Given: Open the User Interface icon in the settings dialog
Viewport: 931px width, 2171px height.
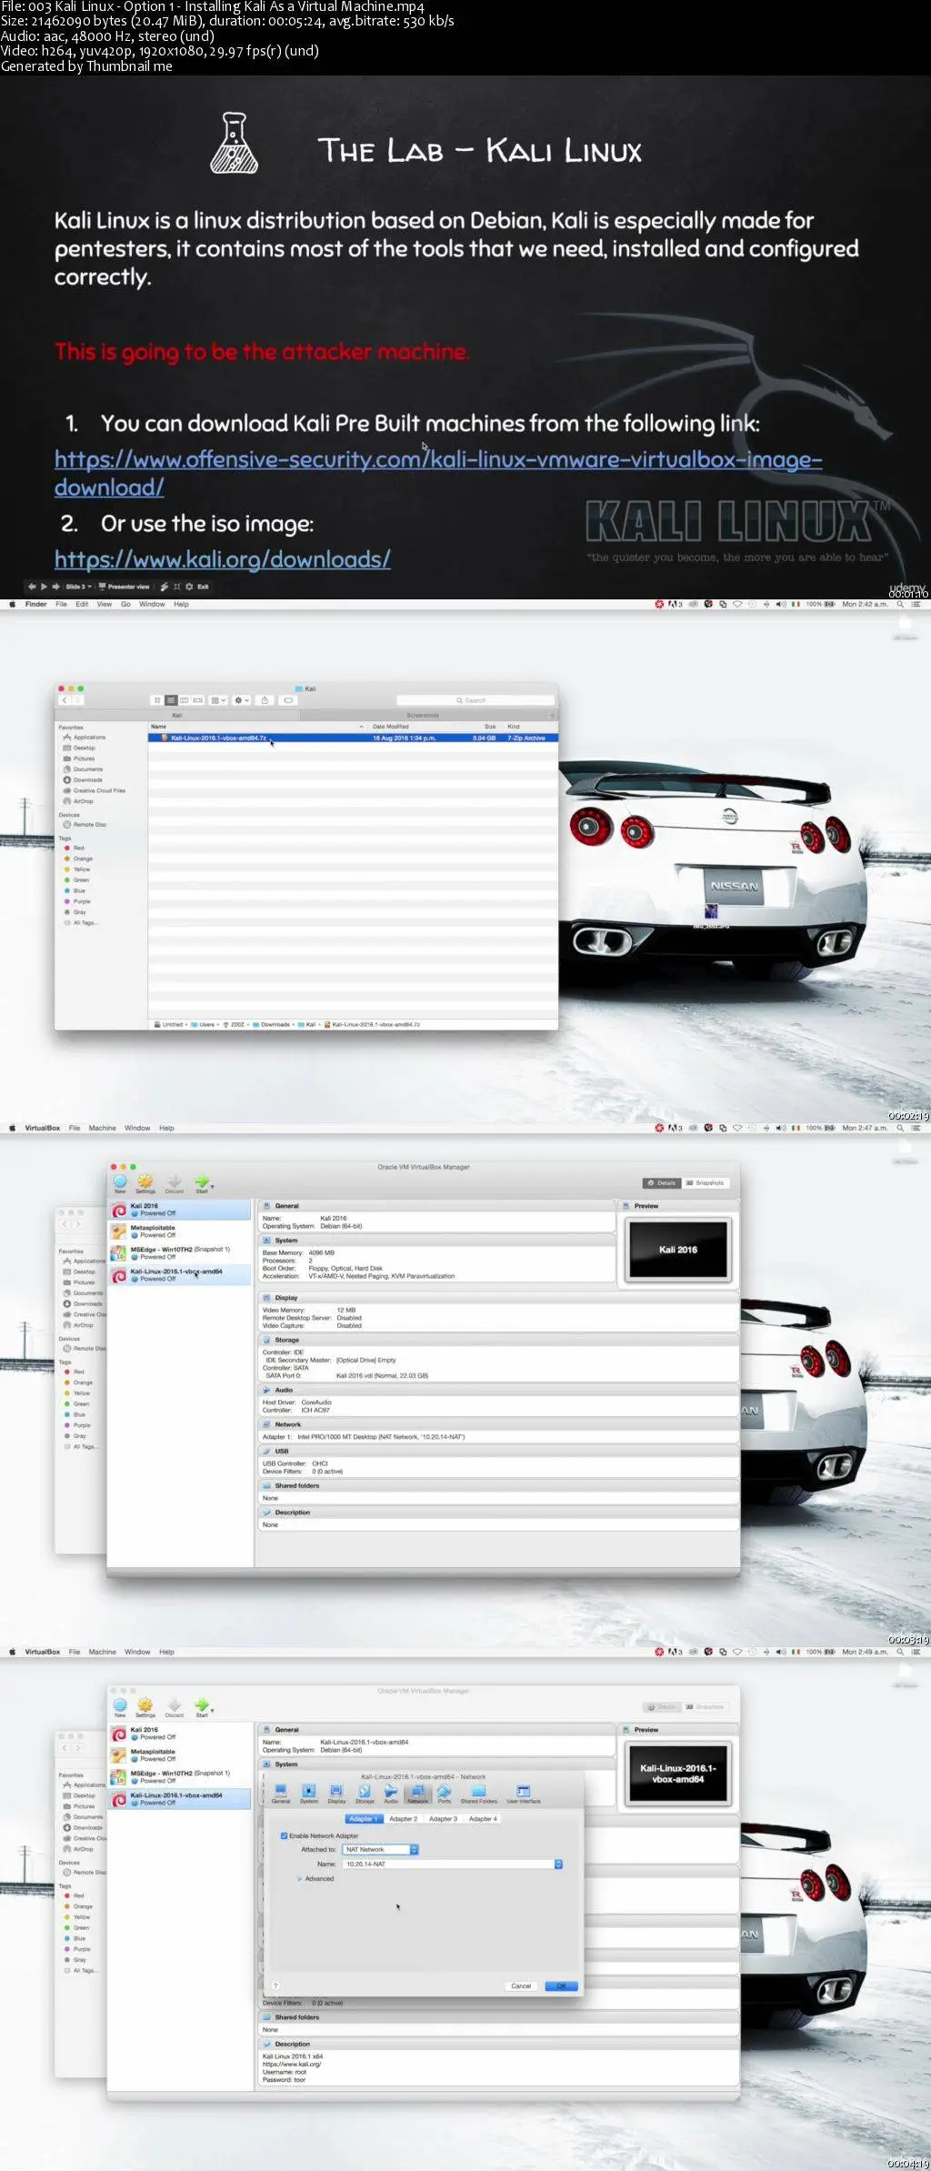Looking at the screenshot, I should tap(524, 1794).
